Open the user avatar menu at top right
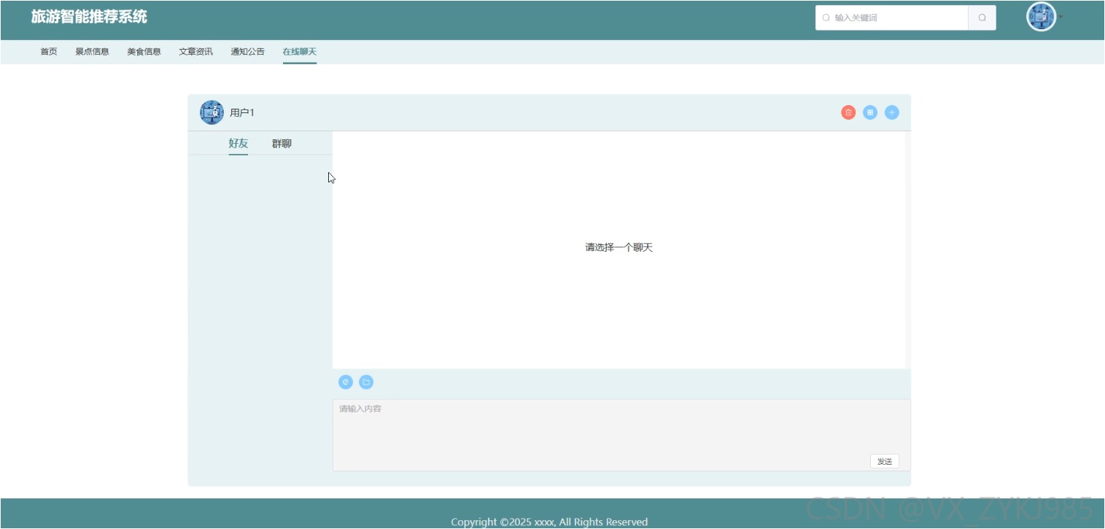Viewport: 1105px width, 529px height. pos(1042,17)
